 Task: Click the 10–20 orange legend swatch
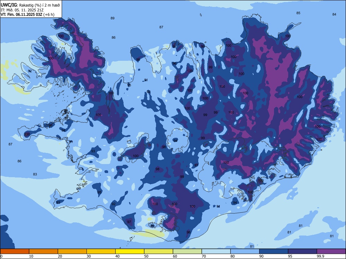[x=44, y=251]
